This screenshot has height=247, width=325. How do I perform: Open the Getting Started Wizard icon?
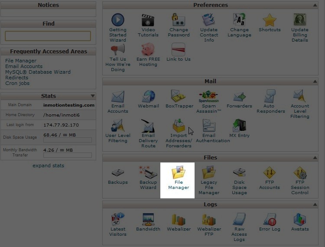118,20
